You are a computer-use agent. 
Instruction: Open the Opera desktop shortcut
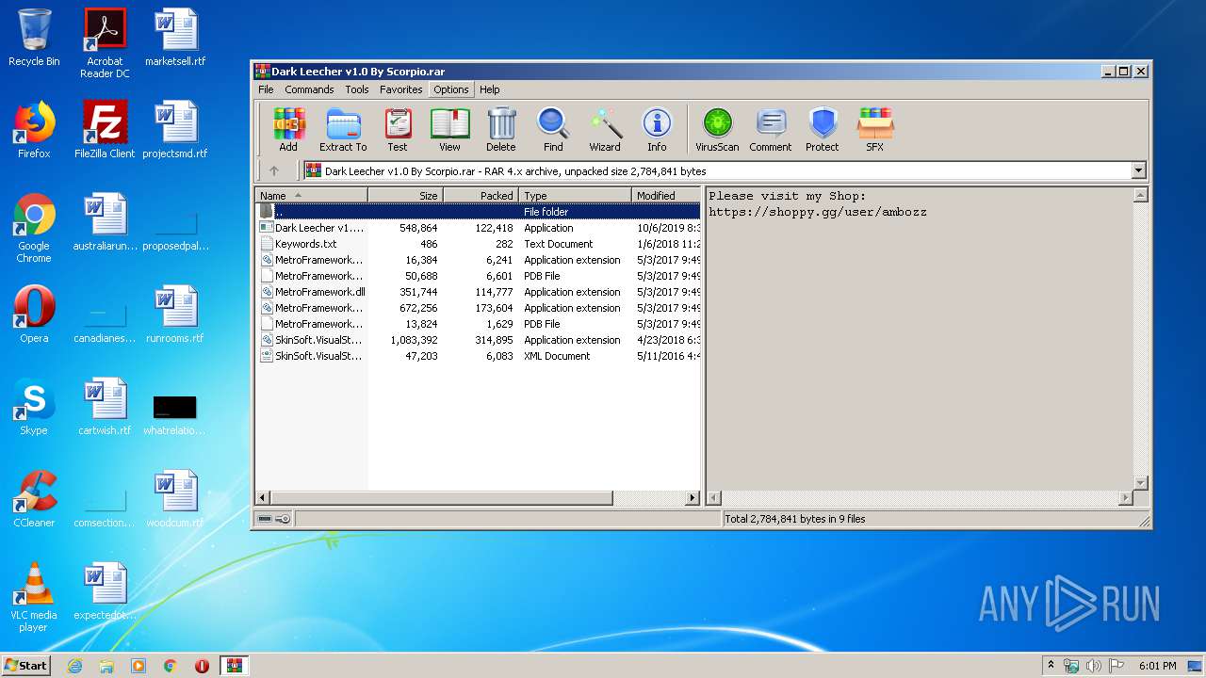[x=34, y=315]
